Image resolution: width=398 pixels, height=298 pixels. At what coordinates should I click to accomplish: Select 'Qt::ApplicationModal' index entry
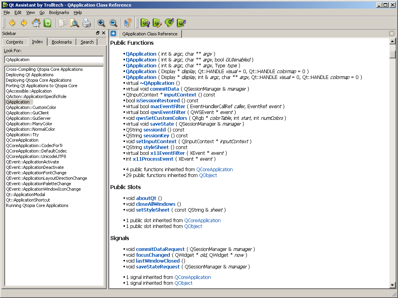coord(25,195)
